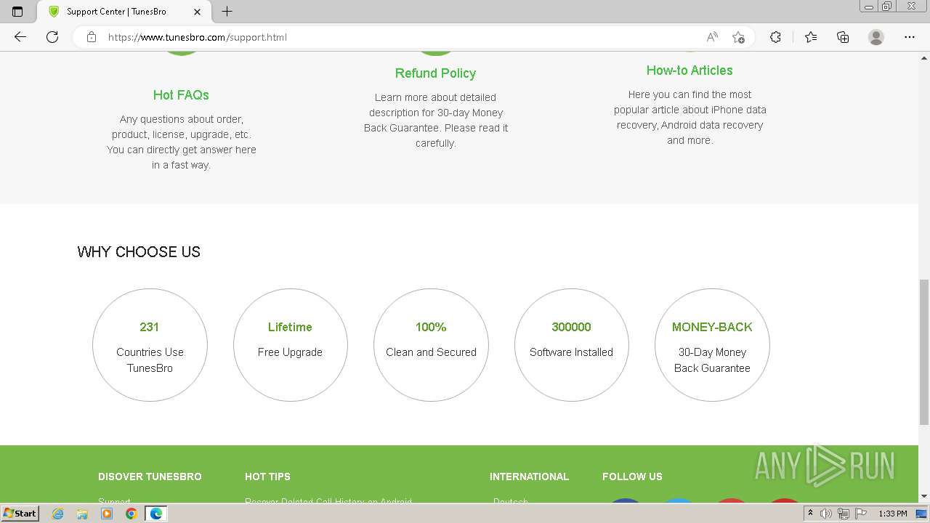Open File Explorer from taskbar
Screen dimensions: 930x523
pos(82,514)
